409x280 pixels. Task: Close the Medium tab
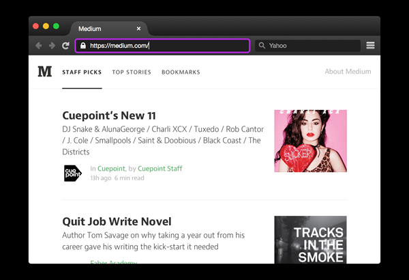coord(139,29)
